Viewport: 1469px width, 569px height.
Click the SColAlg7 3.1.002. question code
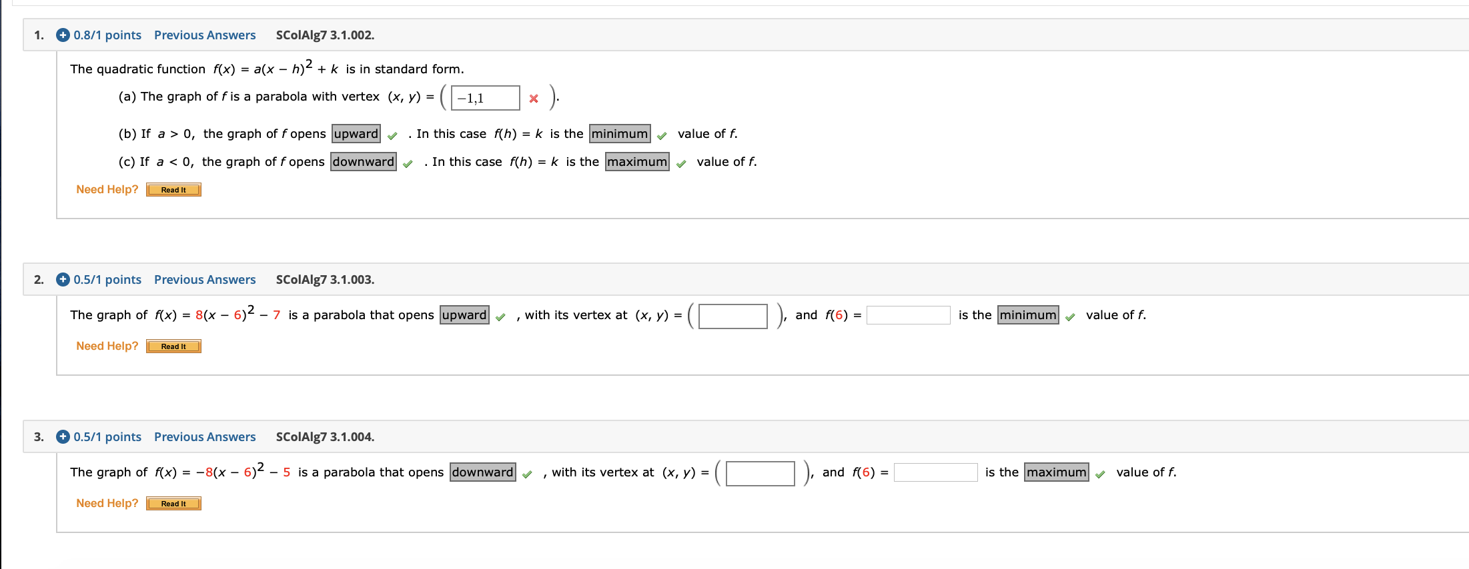click(x=326, y=35)
